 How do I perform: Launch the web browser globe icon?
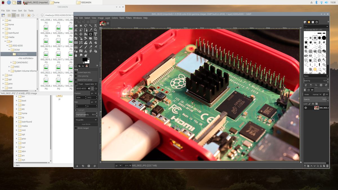9,2
